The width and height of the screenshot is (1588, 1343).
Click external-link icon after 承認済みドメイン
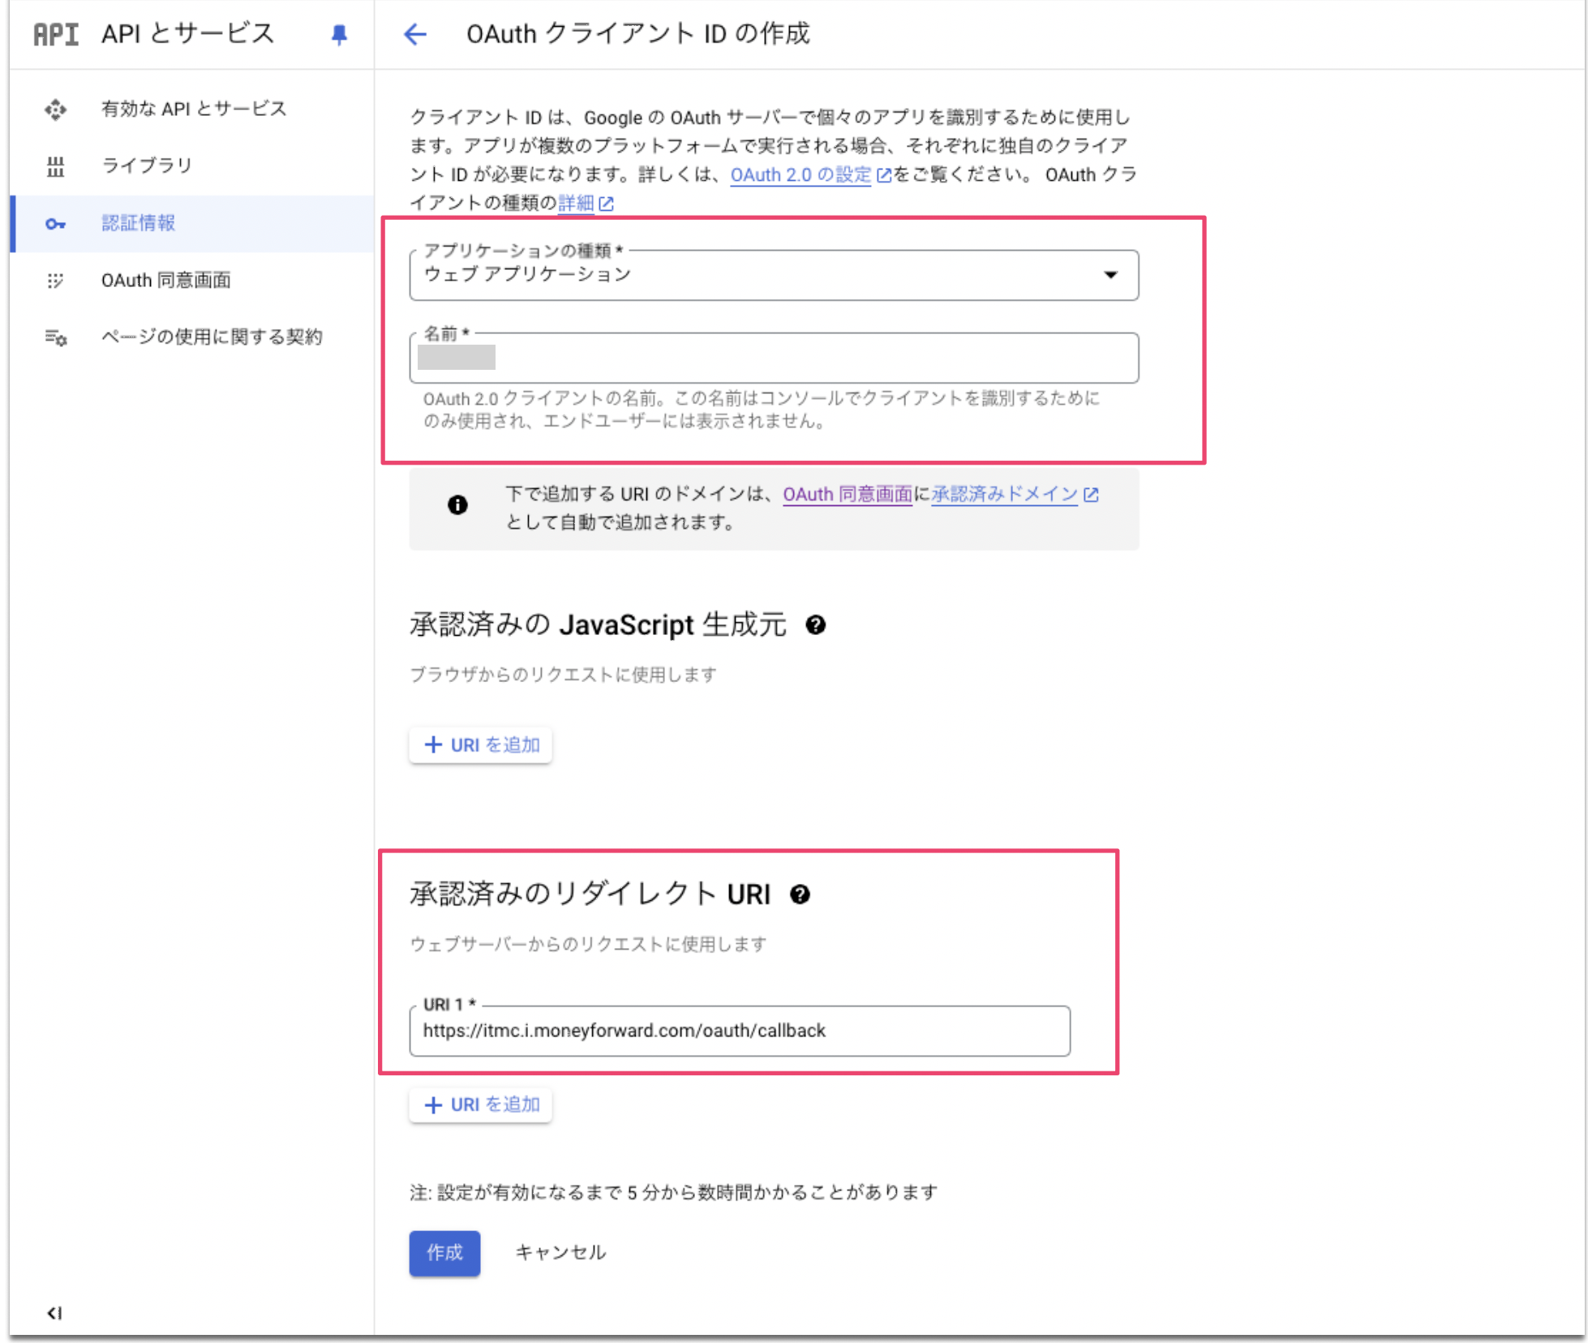pyautogui.click(x=1091, y=494)
